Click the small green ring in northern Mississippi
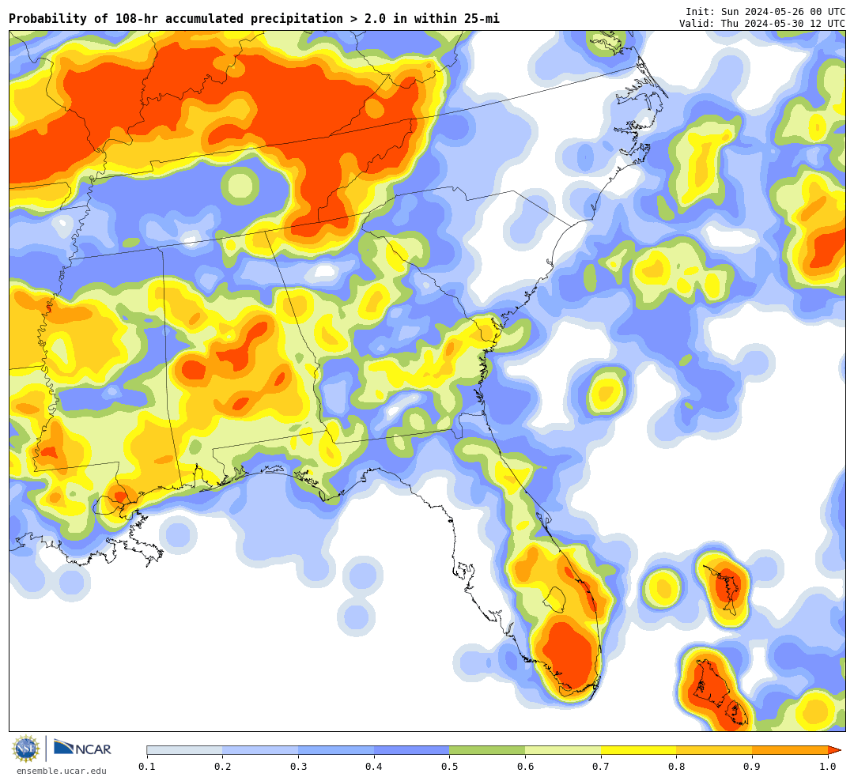This screenshot has height=781, width=854. click(x=240, y=186)
